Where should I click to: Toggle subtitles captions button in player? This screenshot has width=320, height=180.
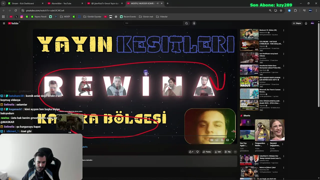(217, 140)
